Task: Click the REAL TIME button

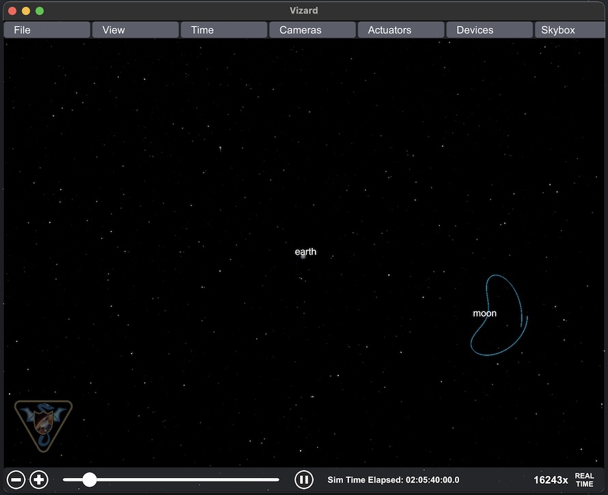Action: (584, 480)
